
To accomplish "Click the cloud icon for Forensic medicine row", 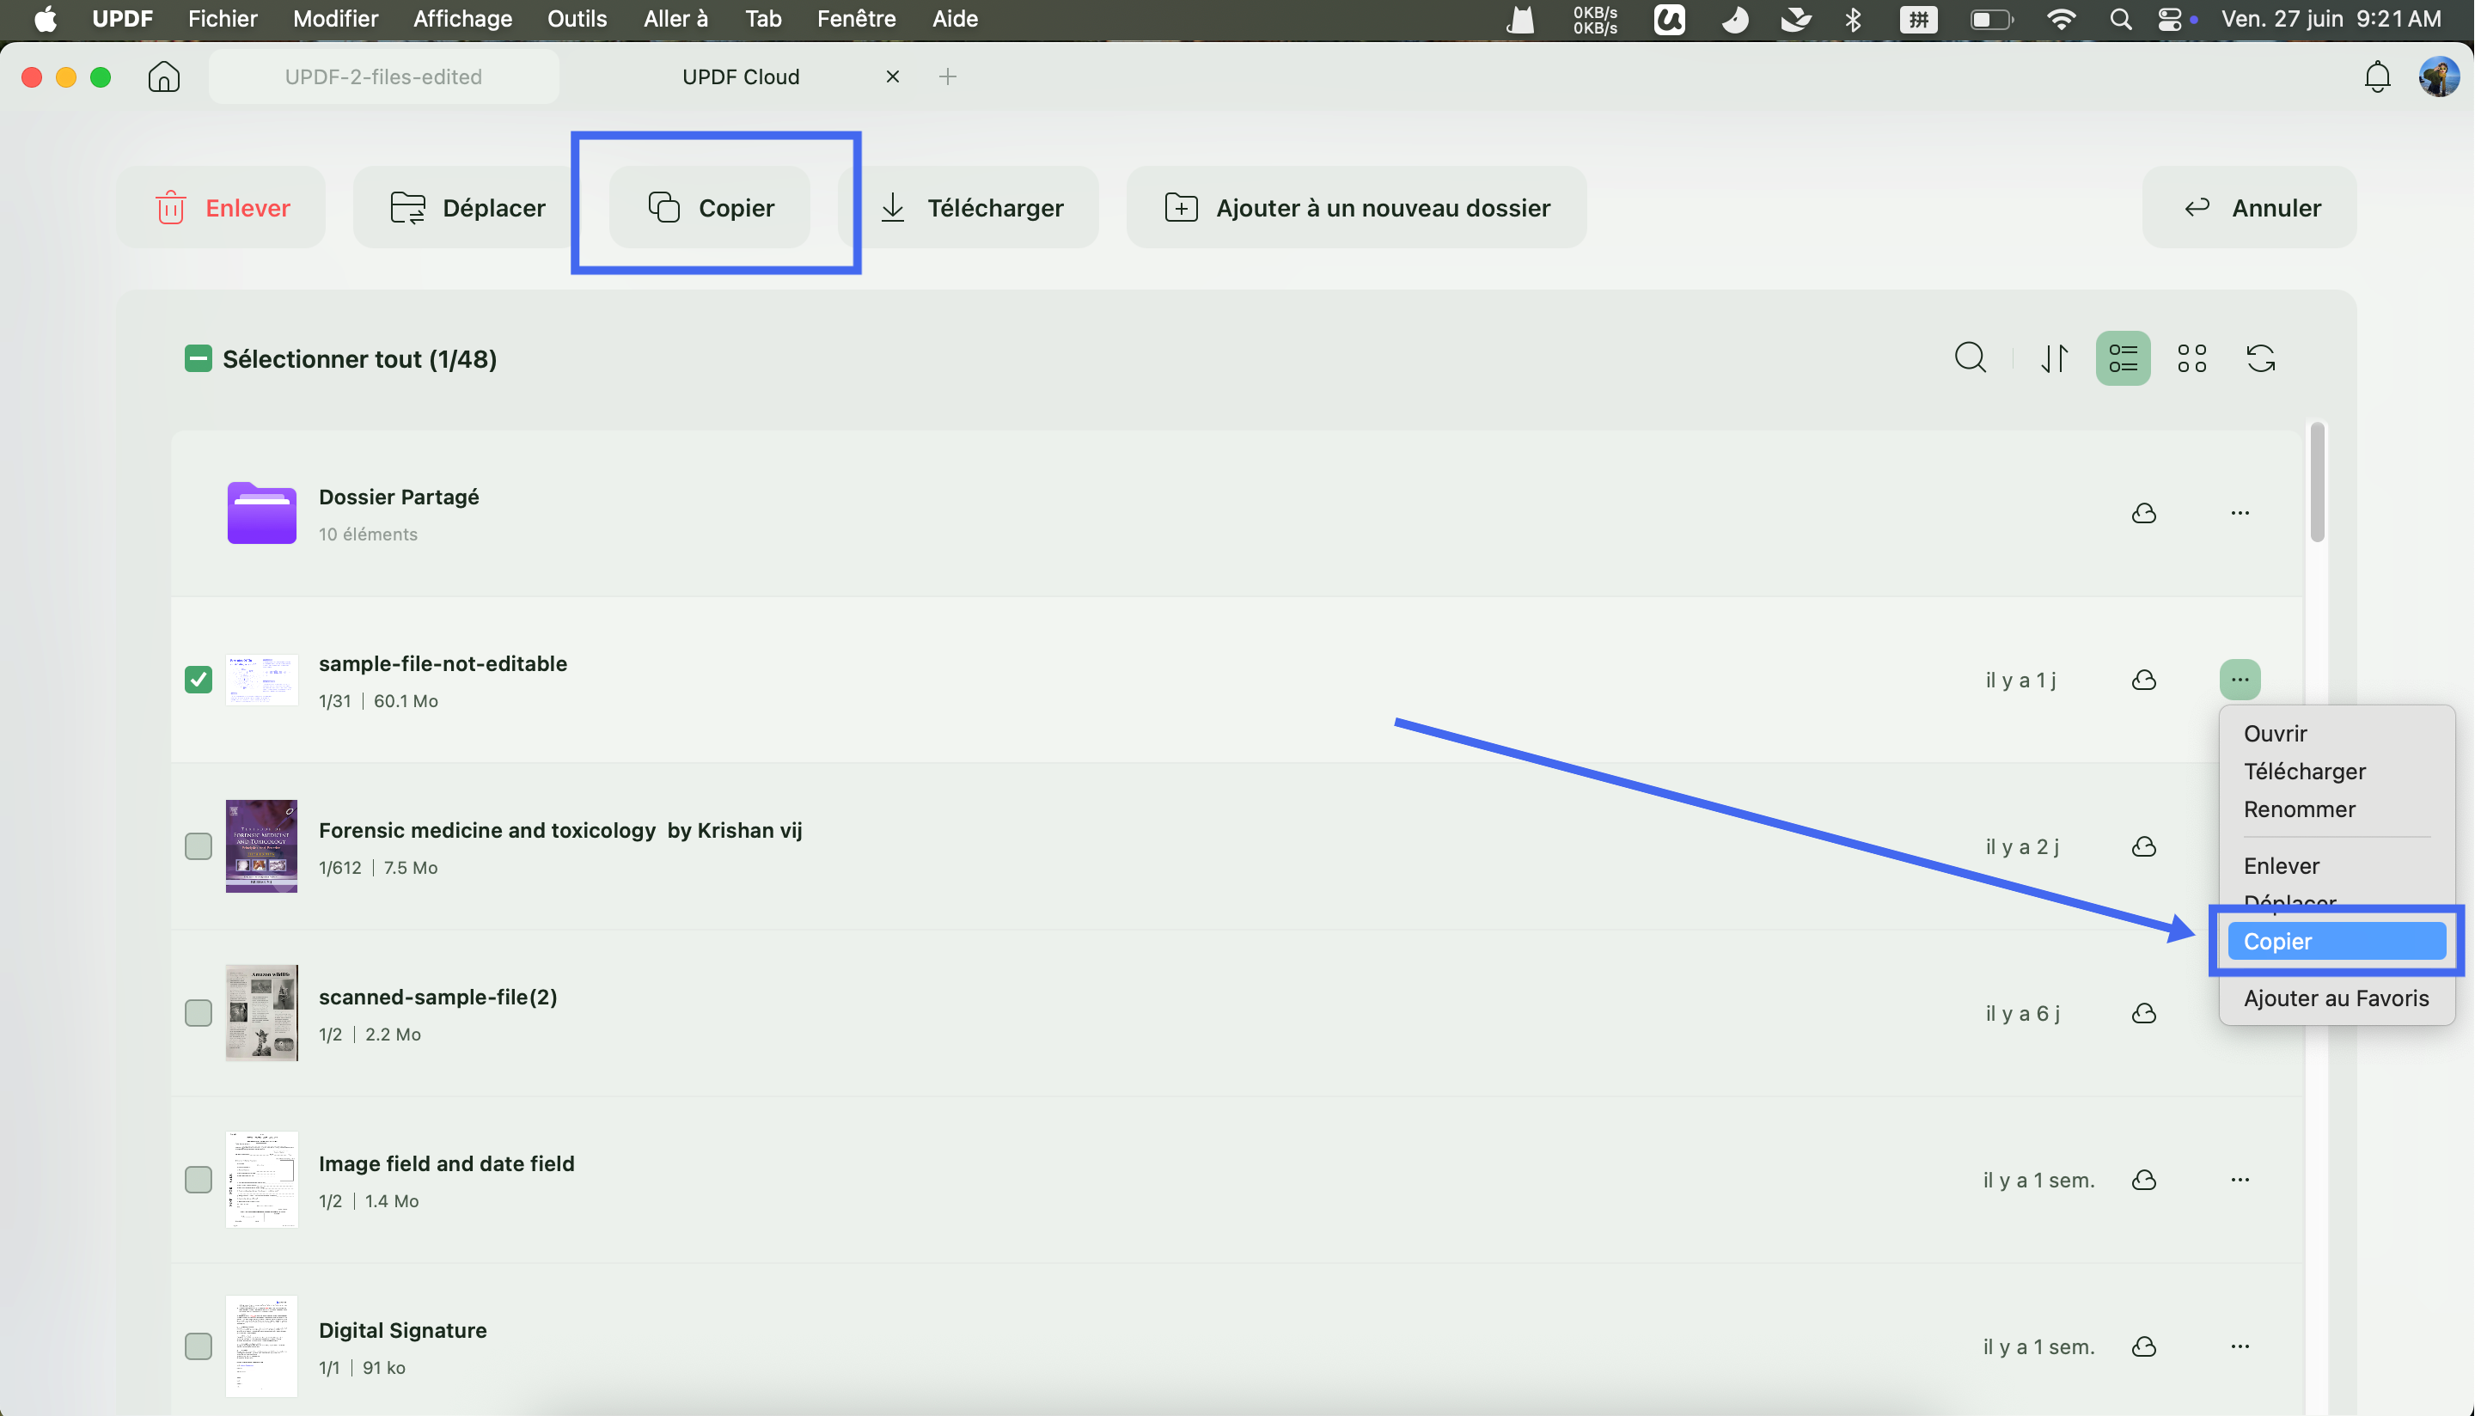I will coord(2144,846).
